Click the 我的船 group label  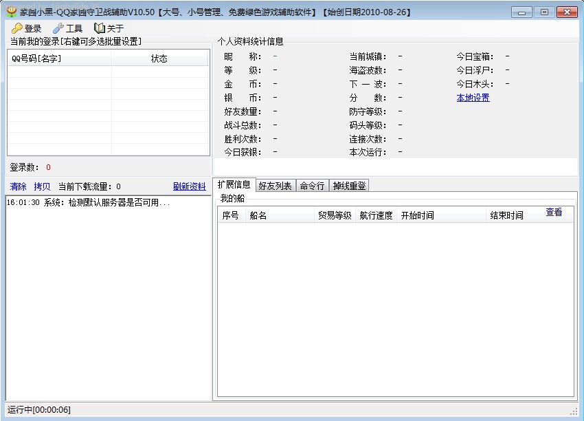[232, 198]
